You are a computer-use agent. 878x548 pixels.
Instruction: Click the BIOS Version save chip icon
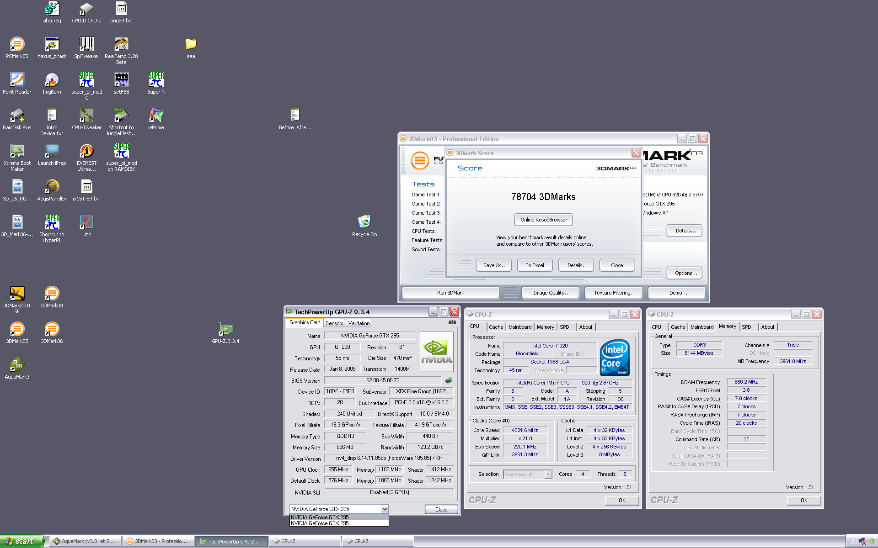pos(449,380)
